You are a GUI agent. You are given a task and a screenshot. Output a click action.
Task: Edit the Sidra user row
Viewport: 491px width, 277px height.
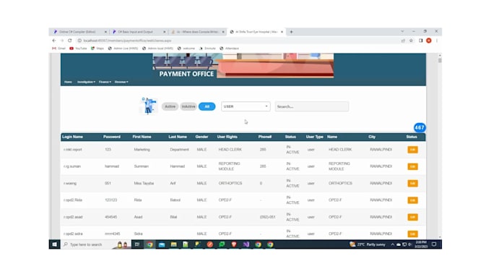(412, 234)
